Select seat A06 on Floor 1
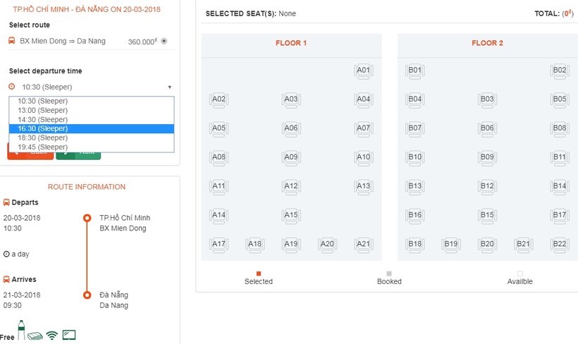578x344 pixels. (x=291, y=129)
